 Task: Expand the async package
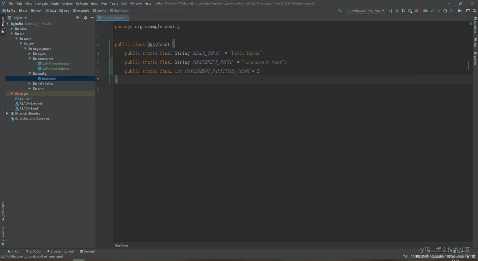tap(30, 54)
